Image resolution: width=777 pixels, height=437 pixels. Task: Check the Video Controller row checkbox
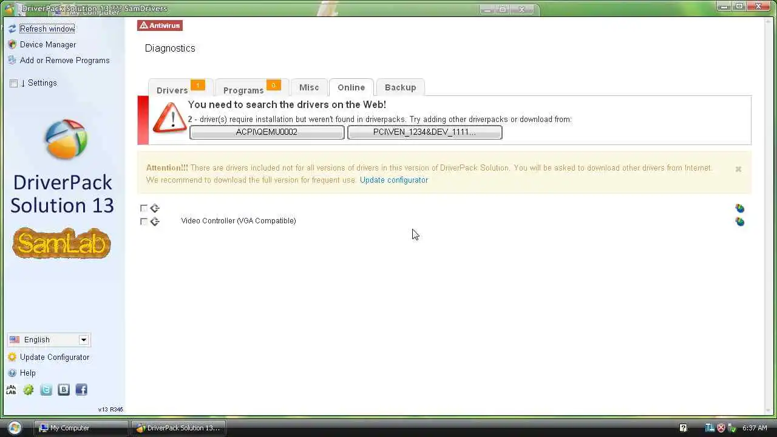tap(144, 222)
